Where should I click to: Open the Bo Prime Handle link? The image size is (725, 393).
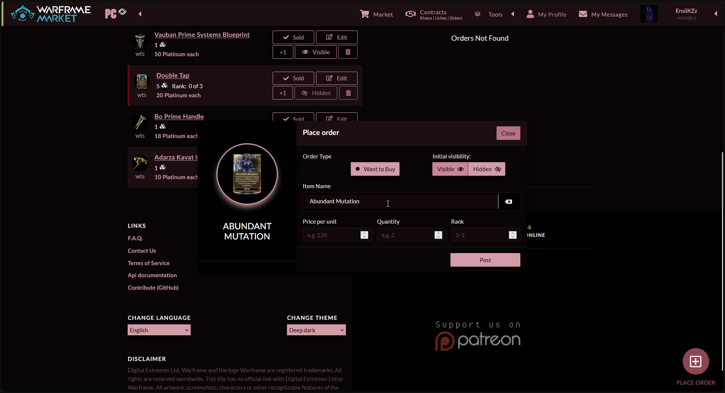[179, 117]
